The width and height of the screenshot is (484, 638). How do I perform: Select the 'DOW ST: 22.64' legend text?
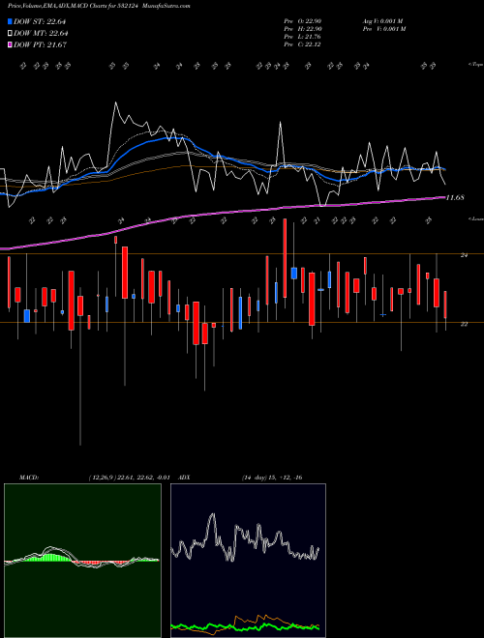(x=40, y=21)
